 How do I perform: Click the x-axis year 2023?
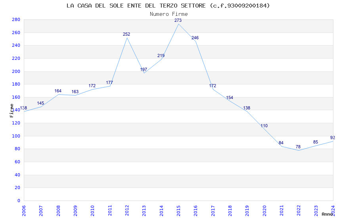click(x=316, y=211)
